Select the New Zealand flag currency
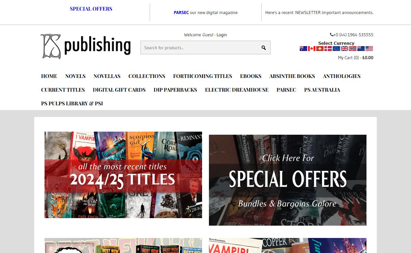Viewport: 411px width, 253px height. [x=361, y=49]
